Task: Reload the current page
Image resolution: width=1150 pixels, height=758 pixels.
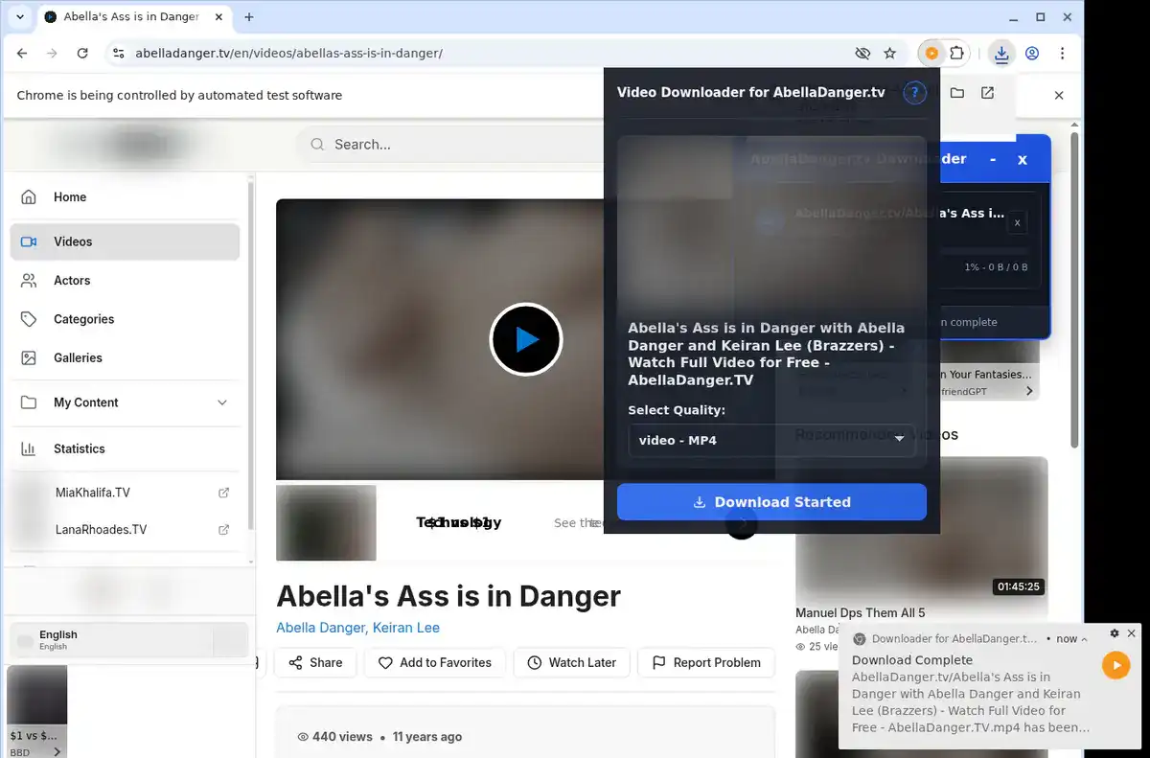Action: pyautogui.click(x=82, y=54)
